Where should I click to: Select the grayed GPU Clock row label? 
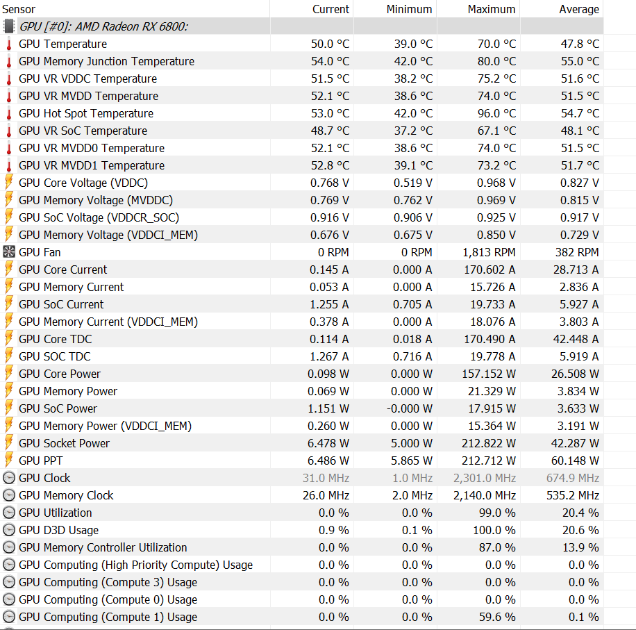[44, 478]
